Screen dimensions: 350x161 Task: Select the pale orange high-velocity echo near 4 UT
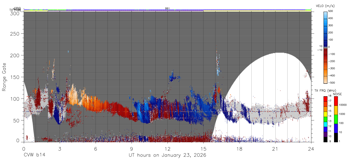tap(74, 95)
